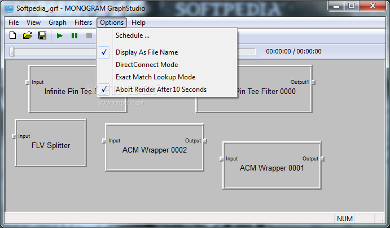
Task: Click the status bar resize grip
Action: [383, 220]
